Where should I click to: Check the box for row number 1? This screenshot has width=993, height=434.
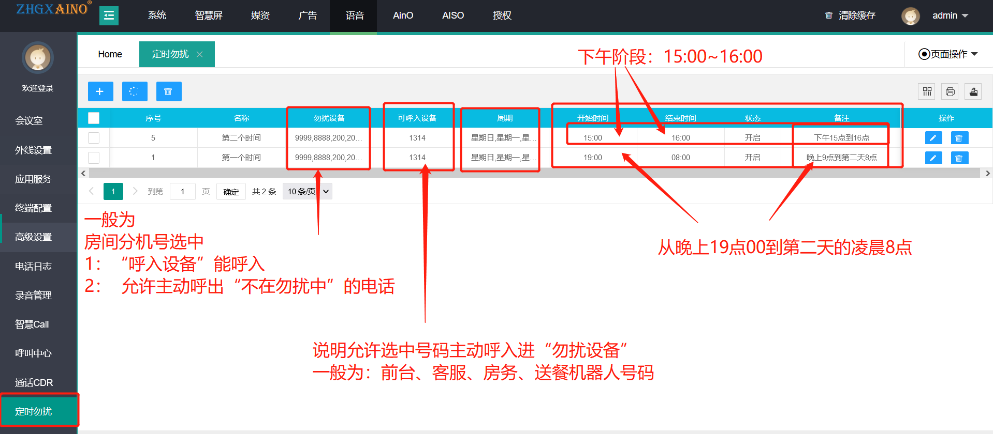(x=94, y=158)
